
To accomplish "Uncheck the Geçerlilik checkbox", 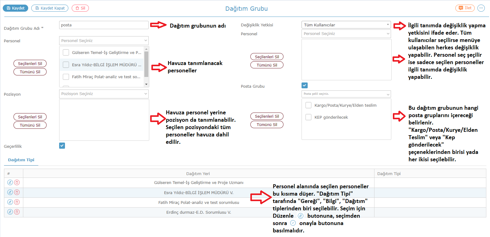I will pyautogui.click(x=62, y=146).
